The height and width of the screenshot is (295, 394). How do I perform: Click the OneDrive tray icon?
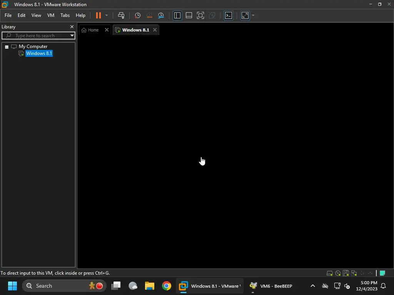click(325, 286)
